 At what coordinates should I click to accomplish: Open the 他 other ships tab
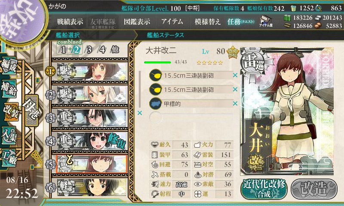coord(115,50)
